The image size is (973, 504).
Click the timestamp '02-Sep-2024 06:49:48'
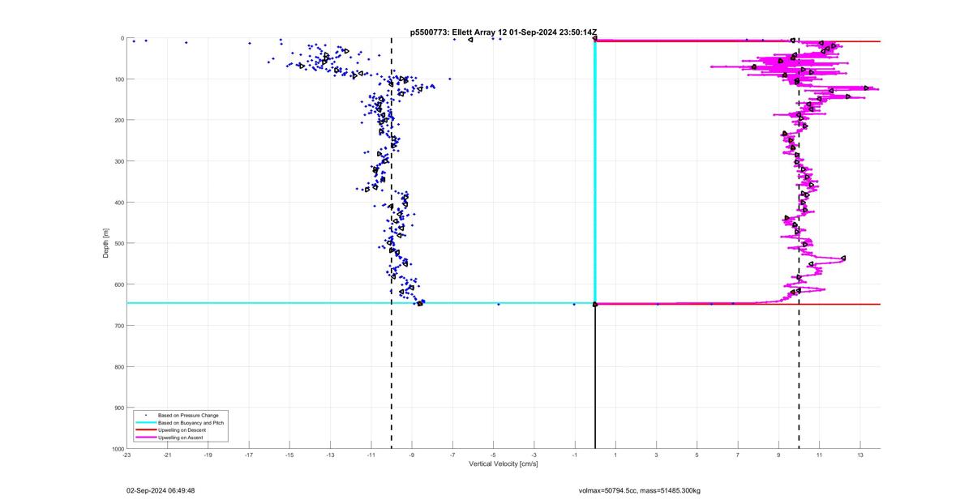point(161,490)
